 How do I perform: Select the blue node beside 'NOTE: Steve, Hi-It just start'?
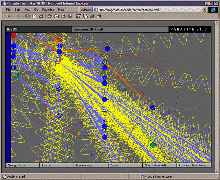click(x=153, y=108)
